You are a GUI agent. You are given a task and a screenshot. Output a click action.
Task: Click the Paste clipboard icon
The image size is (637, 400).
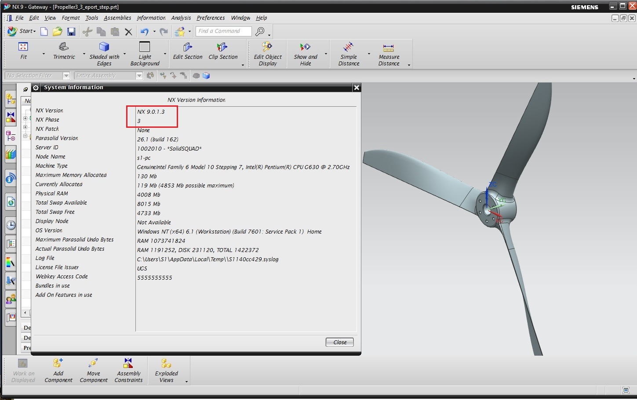click(115, 31)
